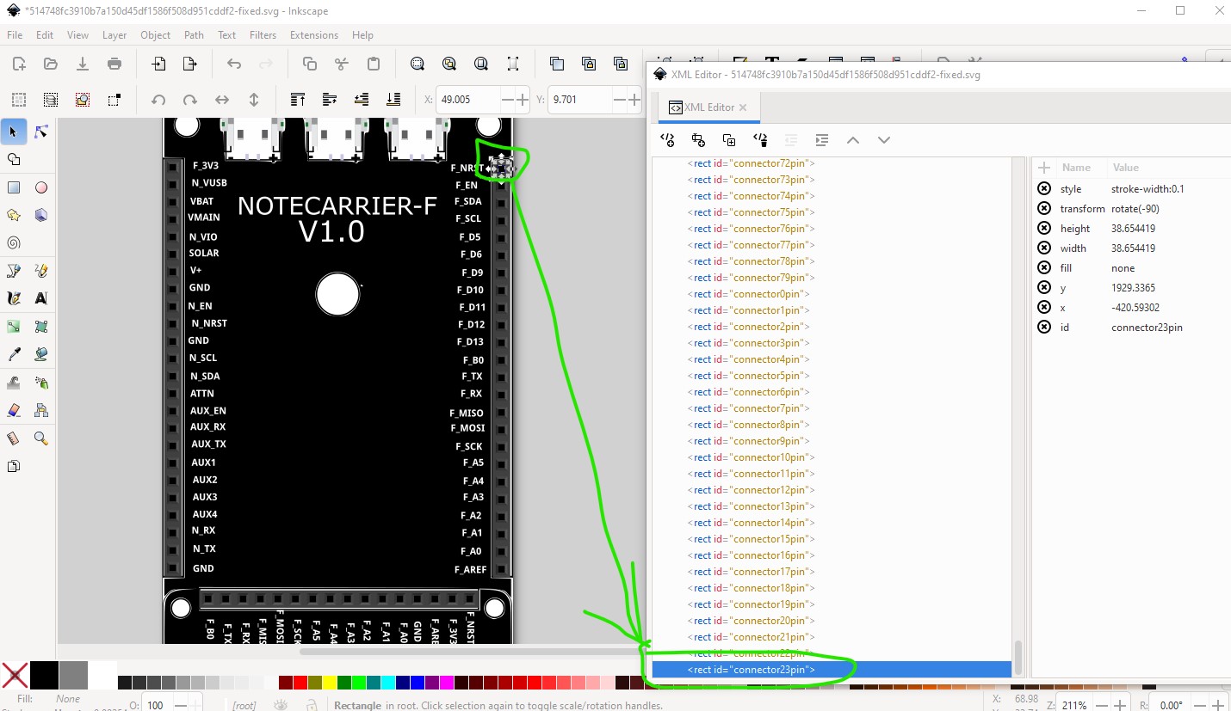Viewport: 1231px width, 711px height.
Task: Add a new attribute with plus icon
Action: (x=1044, y=168)
